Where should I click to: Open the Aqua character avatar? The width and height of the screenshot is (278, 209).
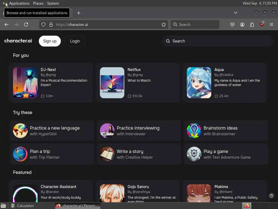(199, 83)
